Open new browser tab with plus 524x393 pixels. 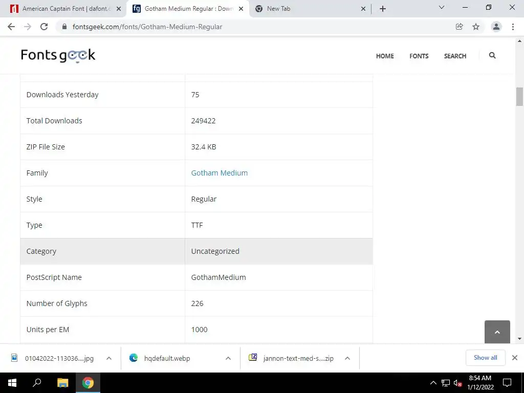point(383,9)
